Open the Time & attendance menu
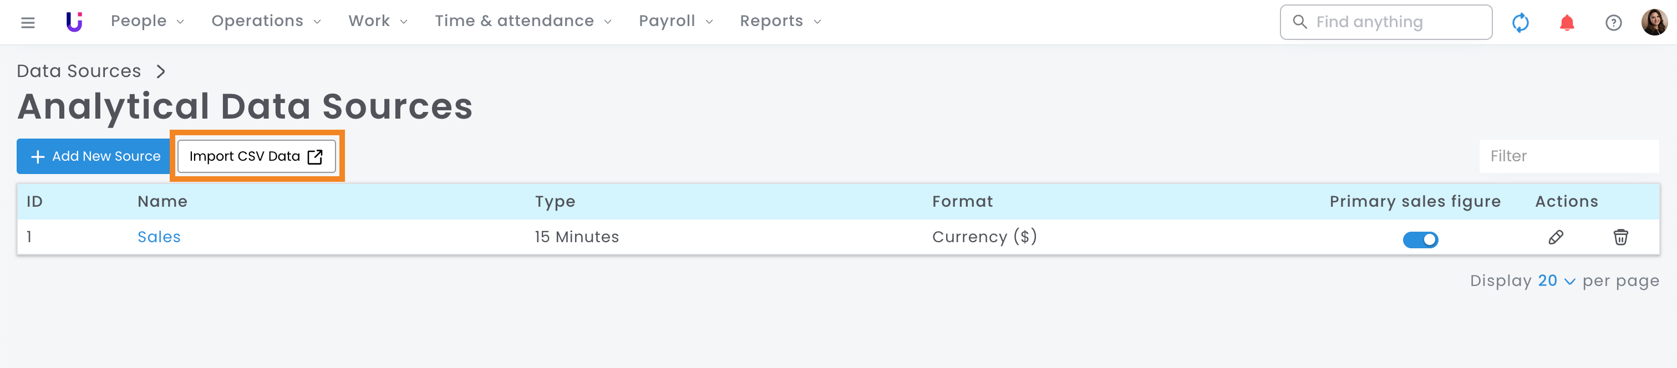This screenshot has height=368, width=1677. point(523,22)
